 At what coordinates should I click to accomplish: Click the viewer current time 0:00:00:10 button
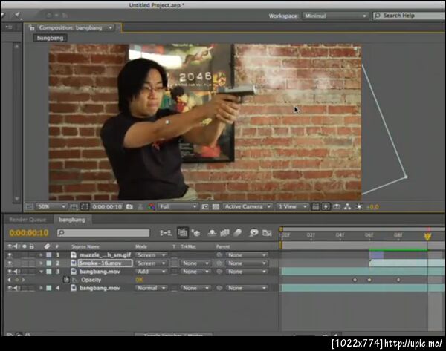[x=107, y=207]
